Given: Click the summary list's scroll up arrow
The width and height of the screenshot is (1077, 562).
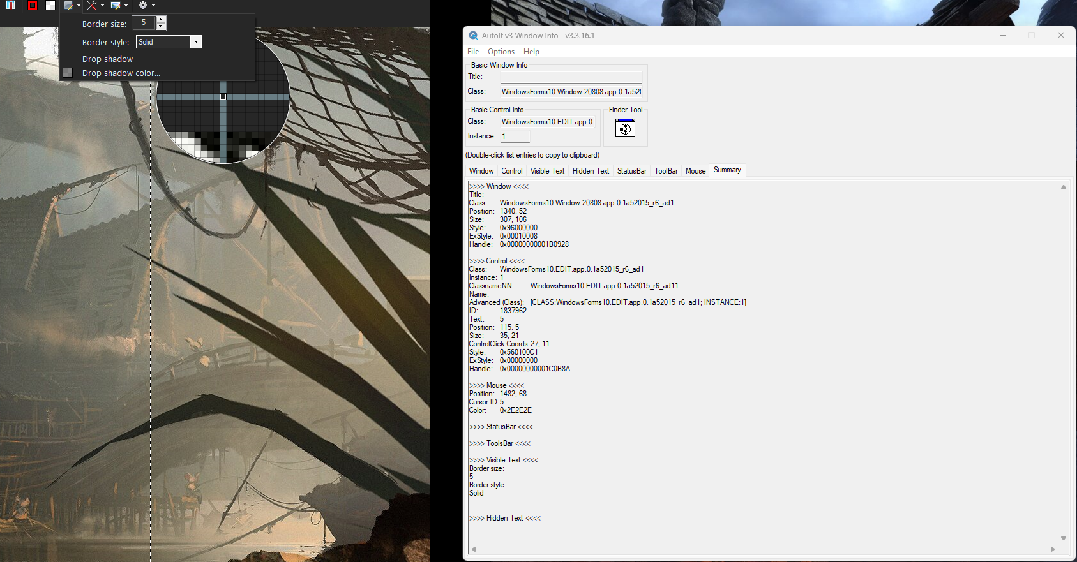Looking at the screenshot, I should (1064, 187).
